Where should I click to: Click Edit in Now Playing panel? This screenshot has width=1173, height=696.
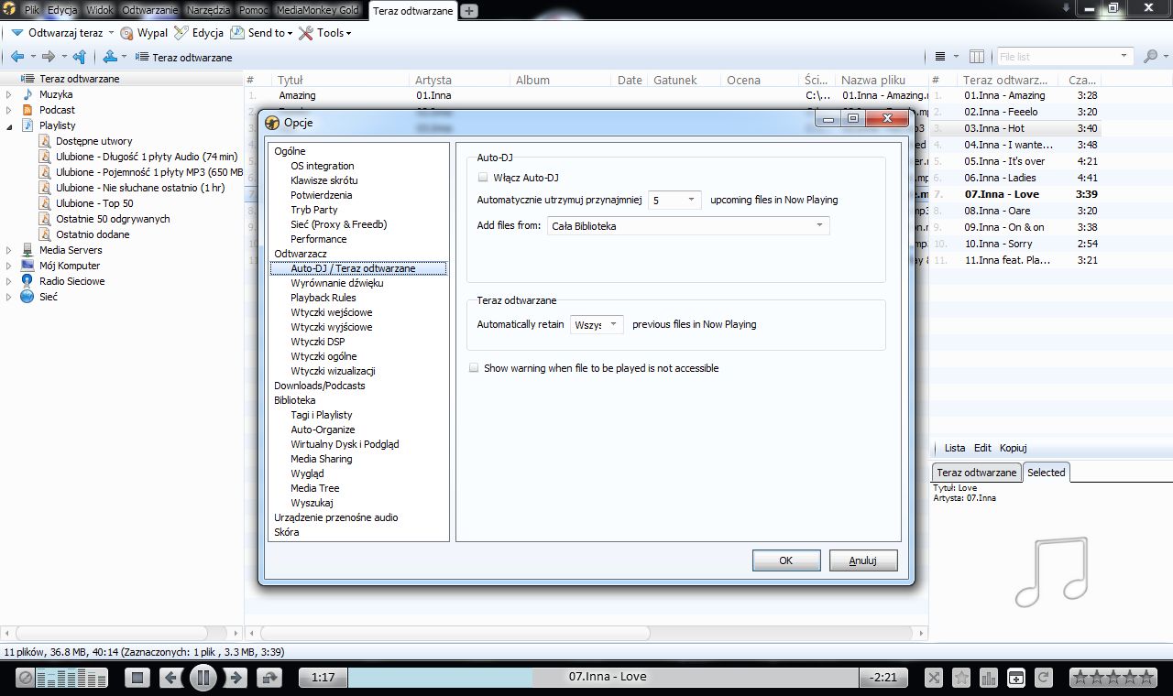(x=982, y=448)
